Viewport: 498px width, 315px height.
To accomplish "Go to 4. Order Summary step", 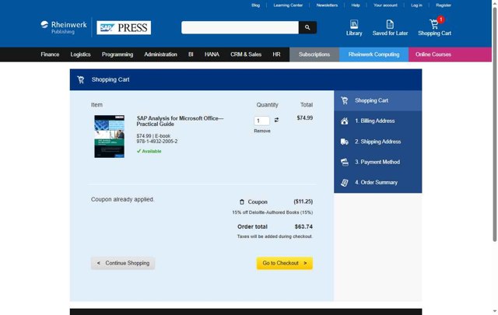I will pyautogui.click(x=377, y=182).
